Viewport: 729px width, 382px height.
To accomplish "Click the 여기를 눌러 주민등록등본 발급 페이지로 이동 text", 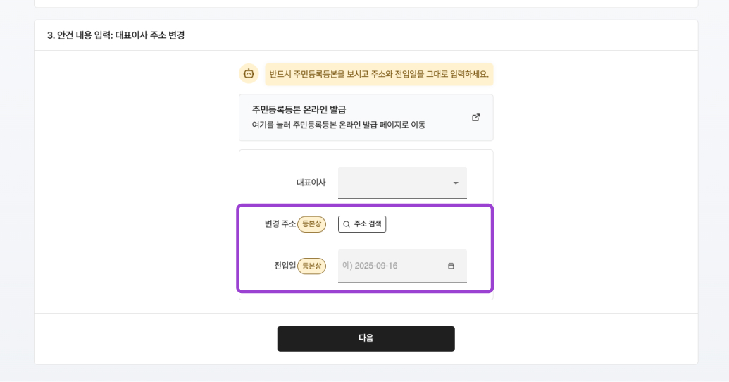I will pos(339,125).
